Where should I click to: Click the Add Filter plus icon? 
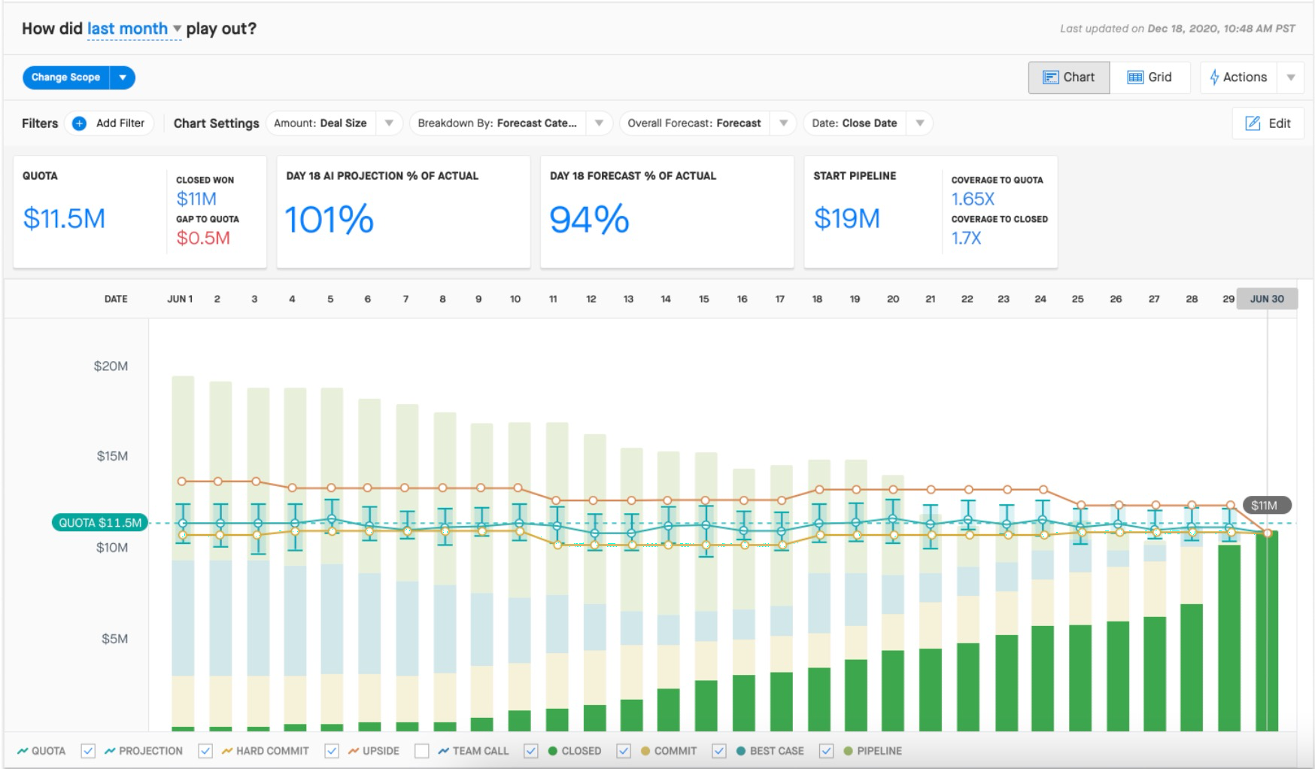click(x=79, y=123)
